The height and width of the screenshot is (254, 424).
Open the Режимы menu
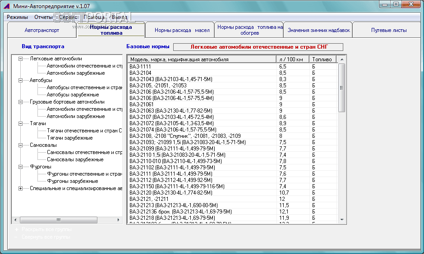17,17
